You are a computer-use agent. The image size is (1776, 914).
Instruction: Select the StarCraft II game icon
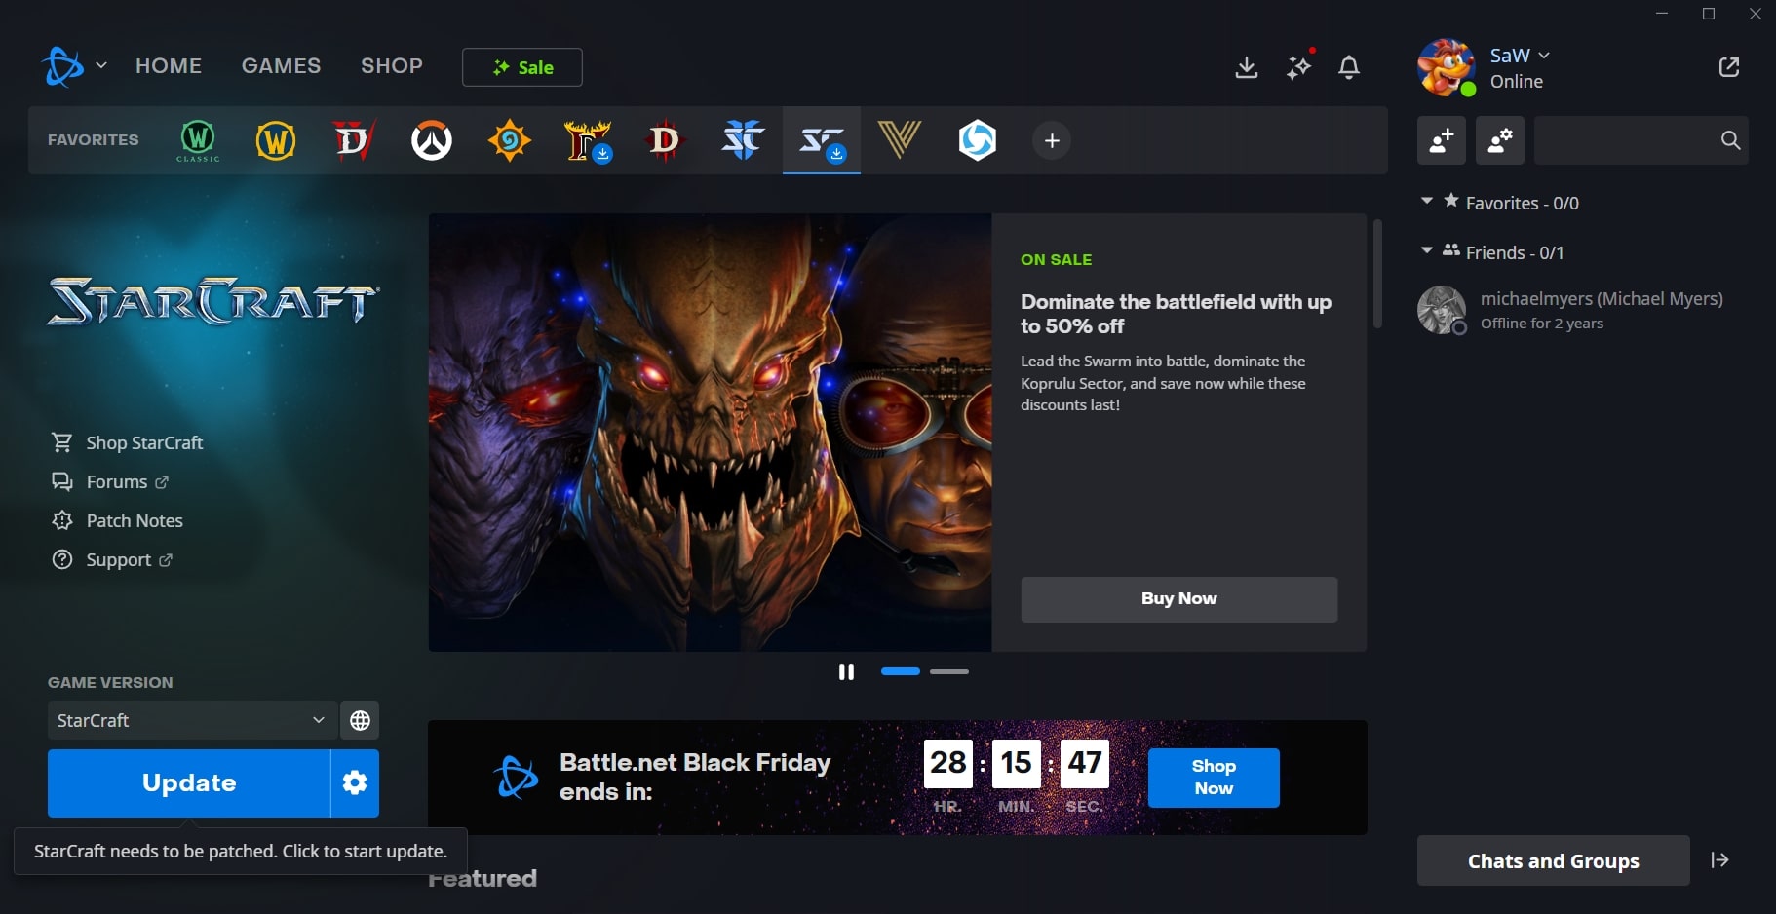click(x=743, y=139)
